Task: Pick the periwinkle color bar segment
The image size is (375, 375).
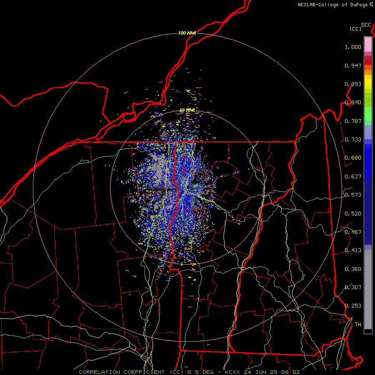Action: tap(368, 132)
